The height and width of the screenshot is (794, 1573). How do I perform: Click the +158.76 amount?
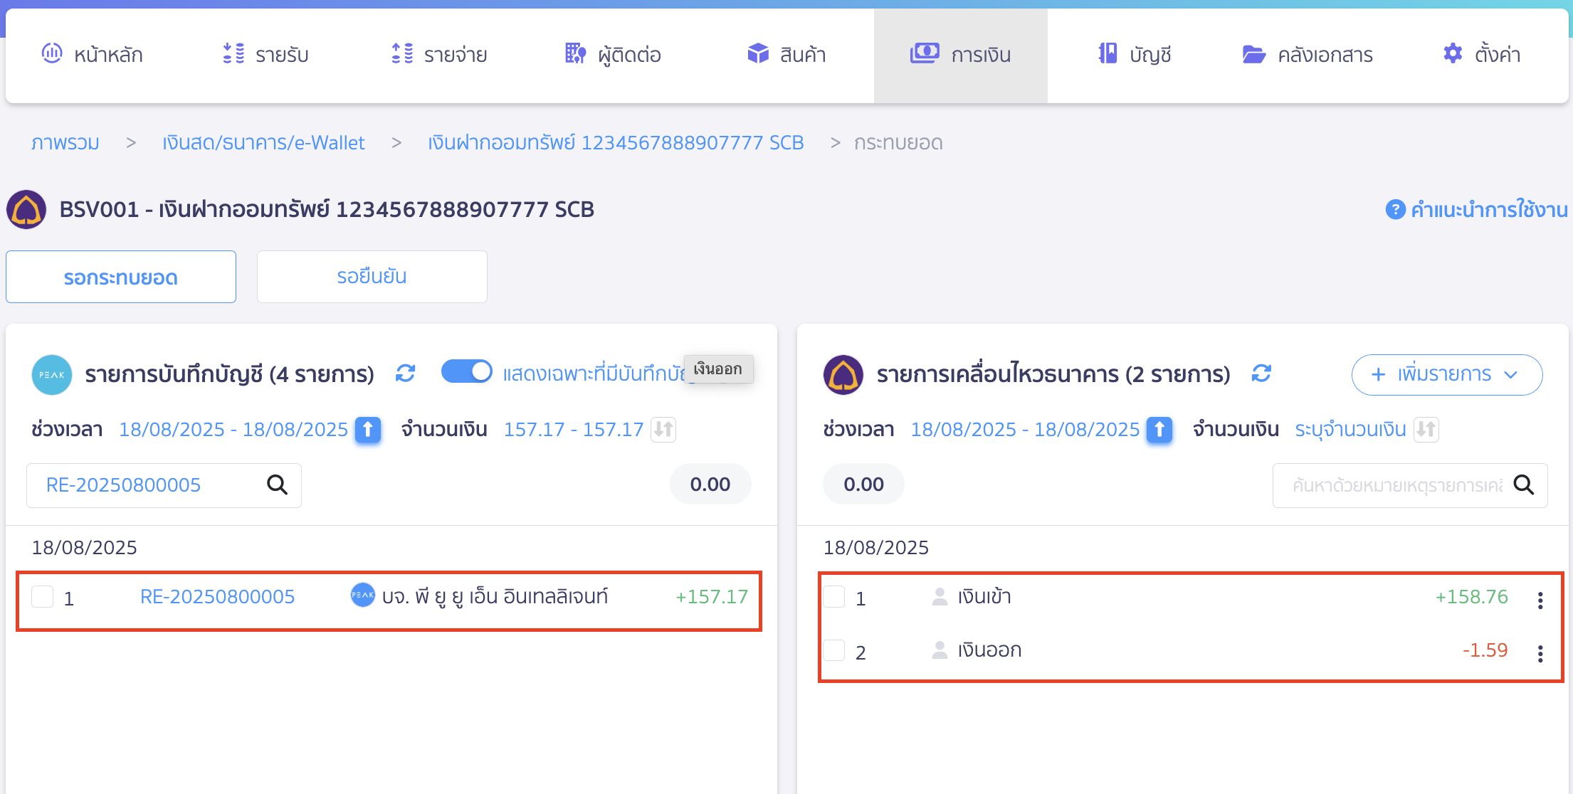point(1472,597)
